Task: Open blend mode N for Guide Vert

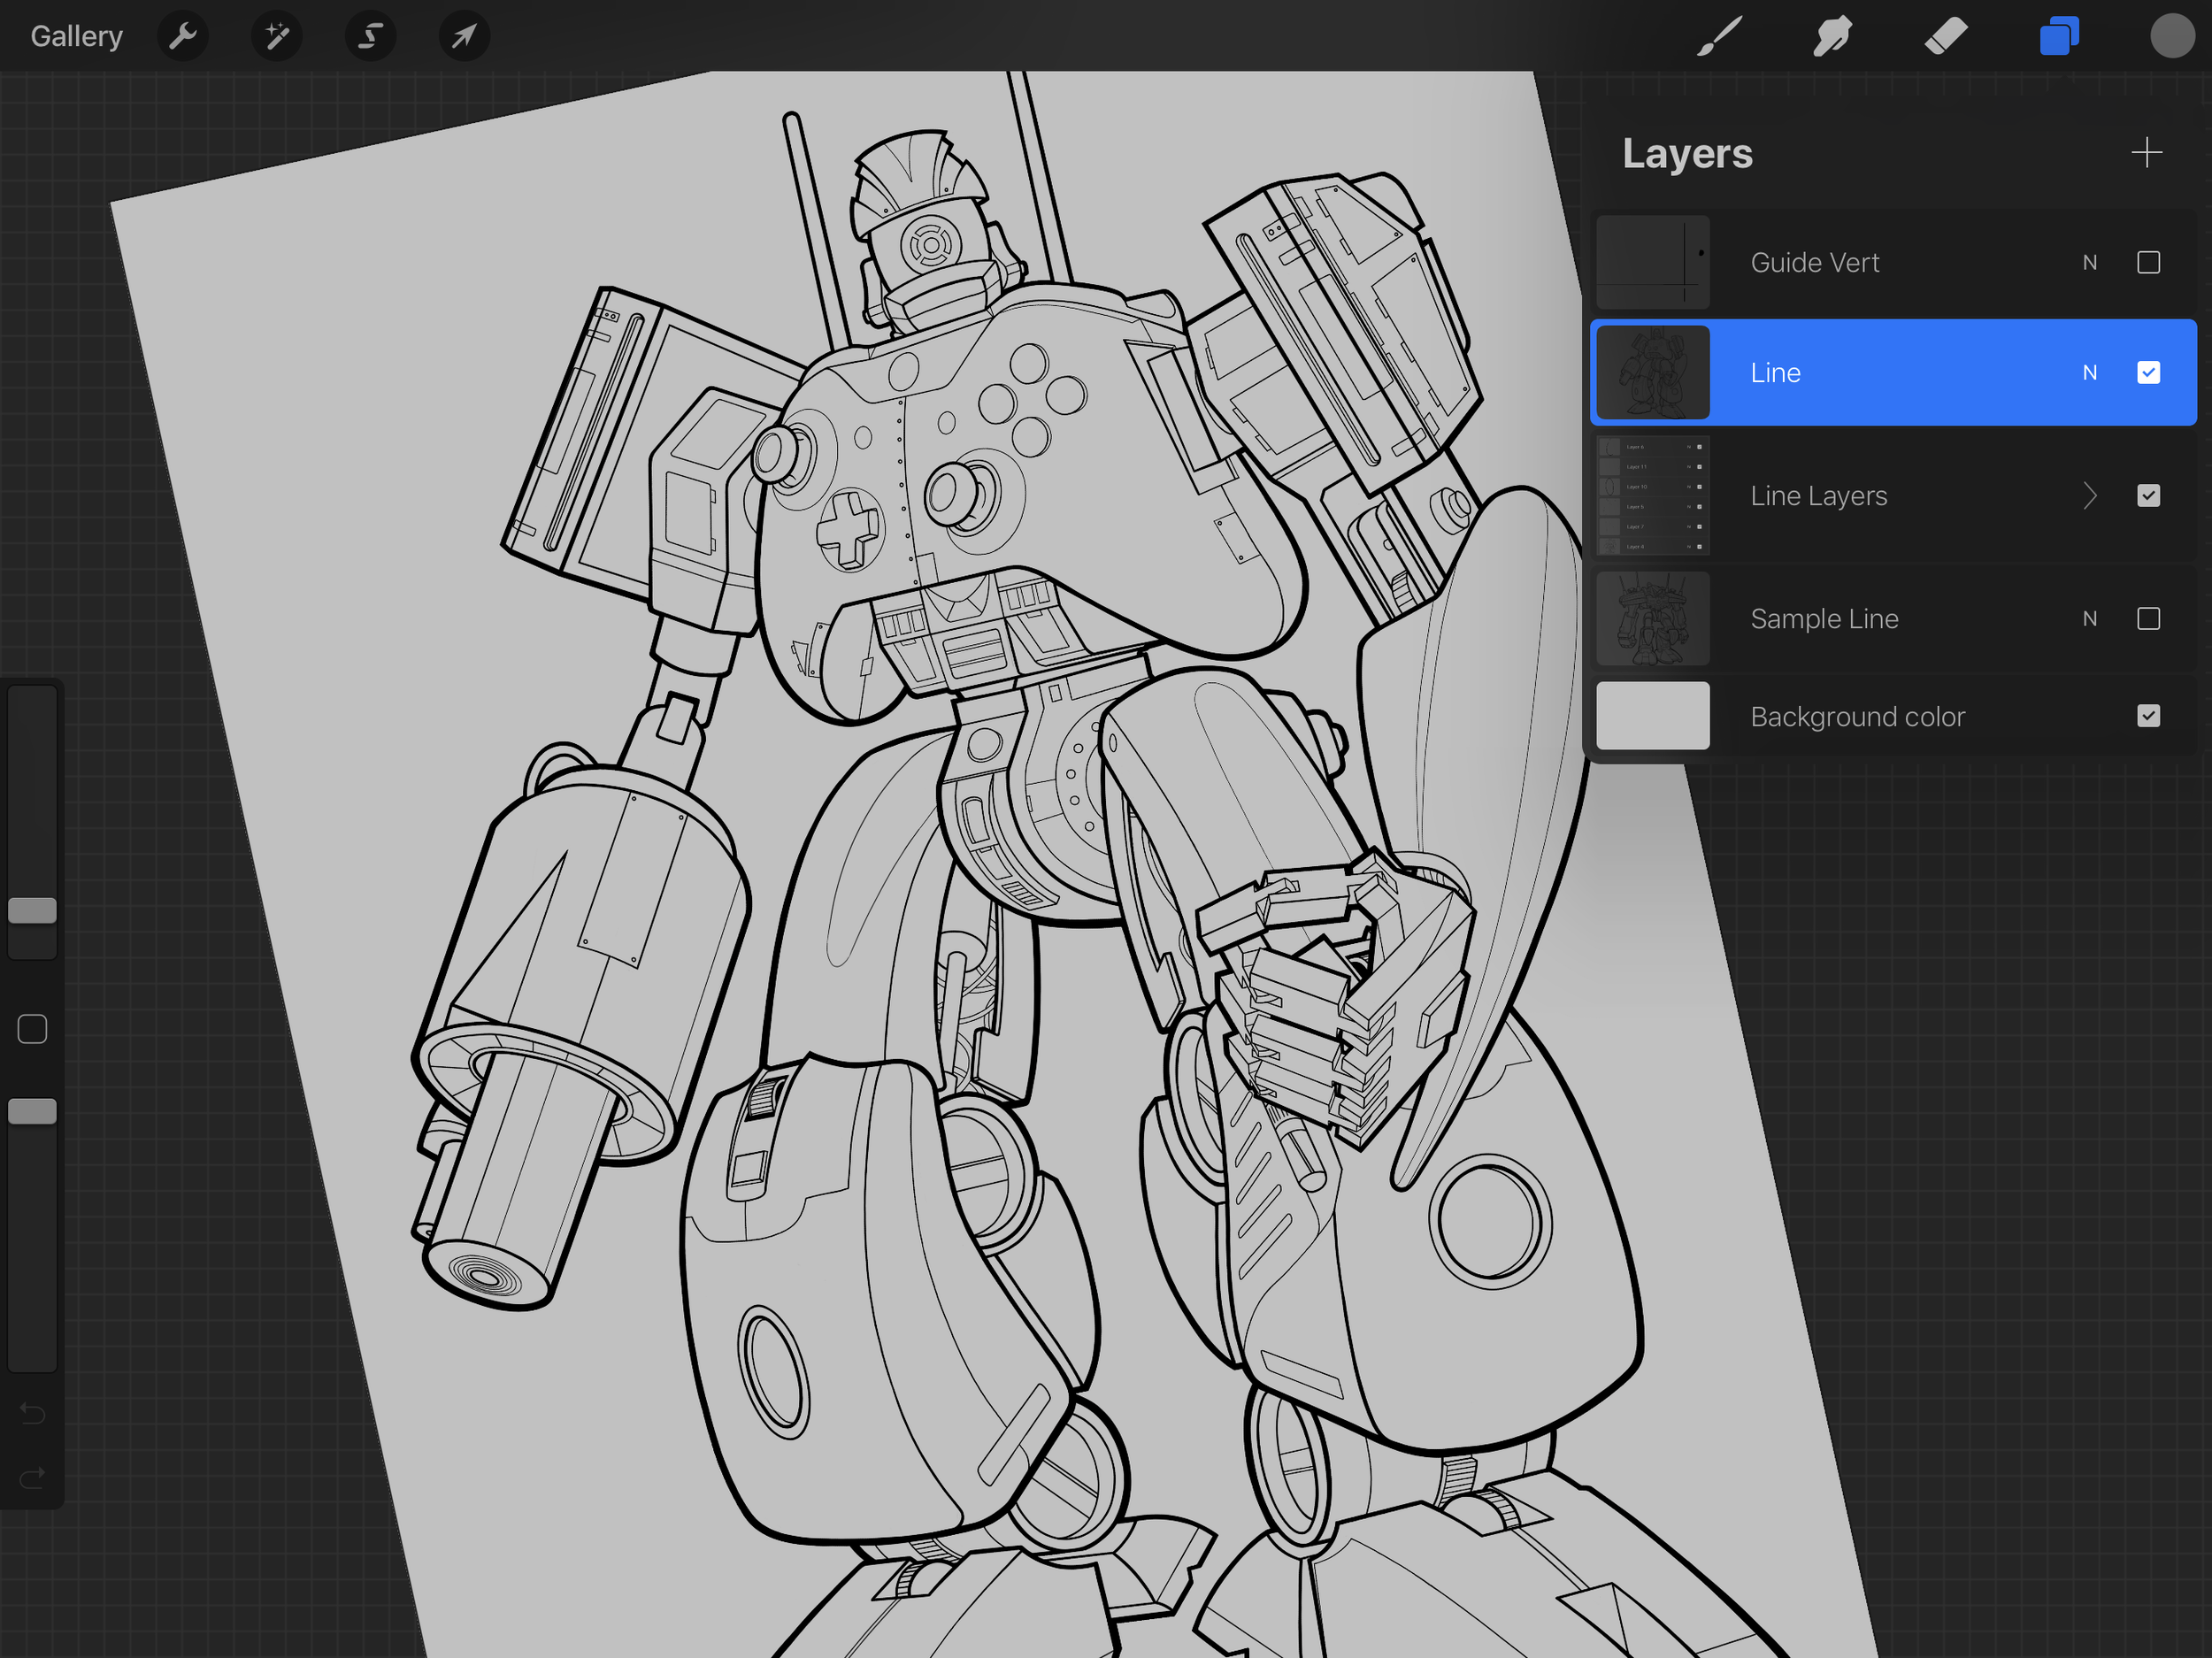Action: 2090,263
